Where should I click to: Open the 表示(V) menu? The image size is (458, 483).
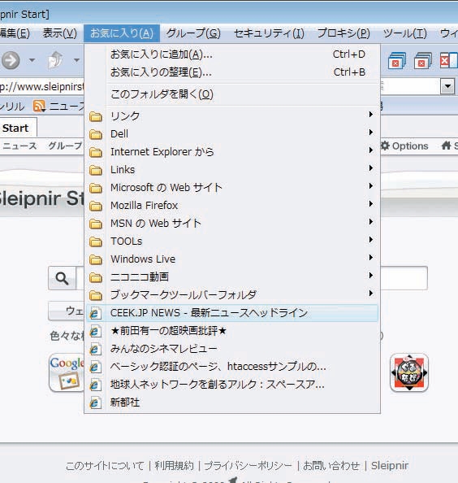coord(59,33)
